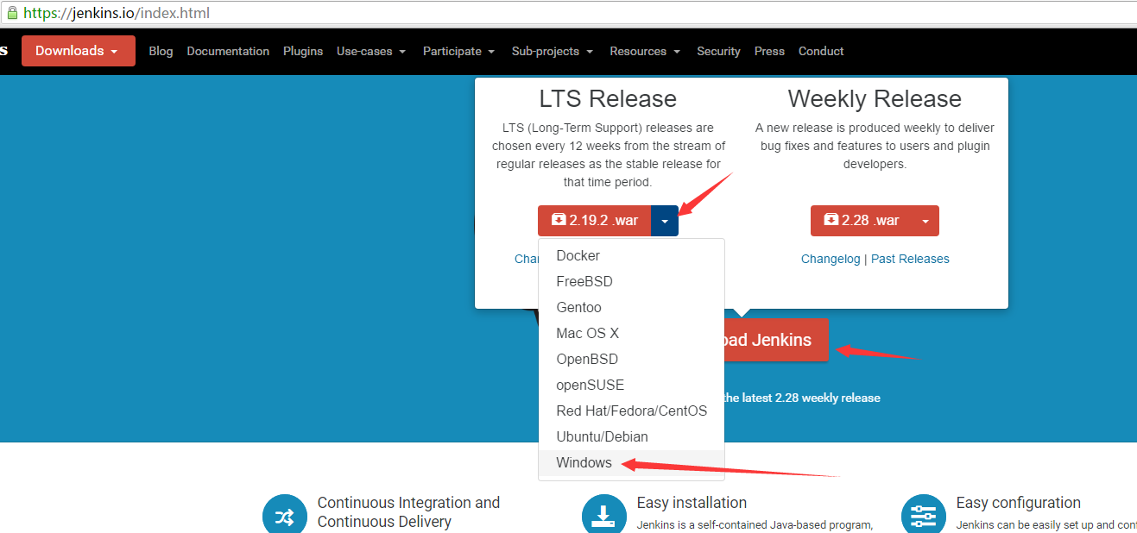Click the latest 2.28 weekly release text
This screenshot has width=1137, height=533.
[x=802, y=398]
